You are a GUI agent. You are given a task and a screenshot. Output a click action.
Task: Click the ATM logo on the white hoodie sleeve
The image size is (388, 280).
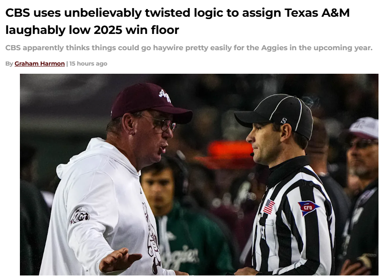coord(80,216)
